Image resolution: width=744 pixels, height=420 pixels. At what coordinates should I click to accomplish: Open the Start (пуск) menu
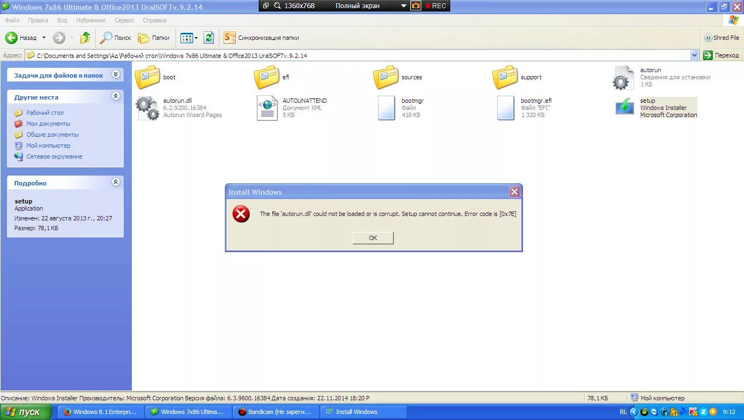pyautogui.click(x=26, y=412)
